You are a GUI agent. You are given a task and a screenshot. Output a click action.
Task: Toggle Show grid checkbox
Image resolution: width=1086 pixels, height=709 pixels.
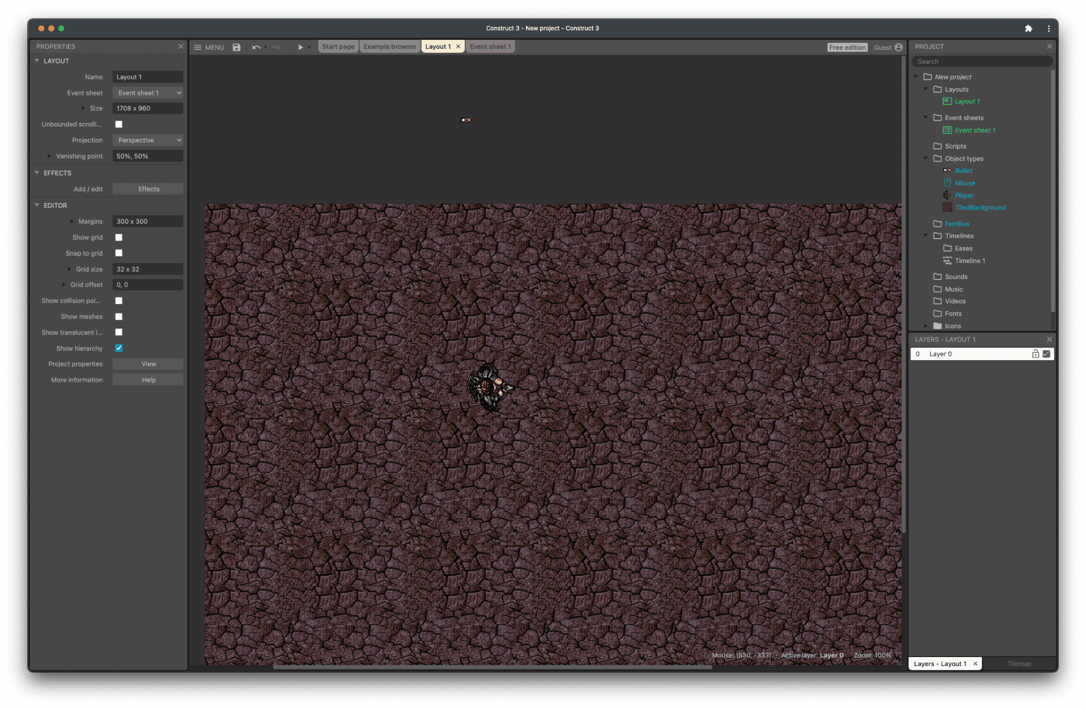119,238
